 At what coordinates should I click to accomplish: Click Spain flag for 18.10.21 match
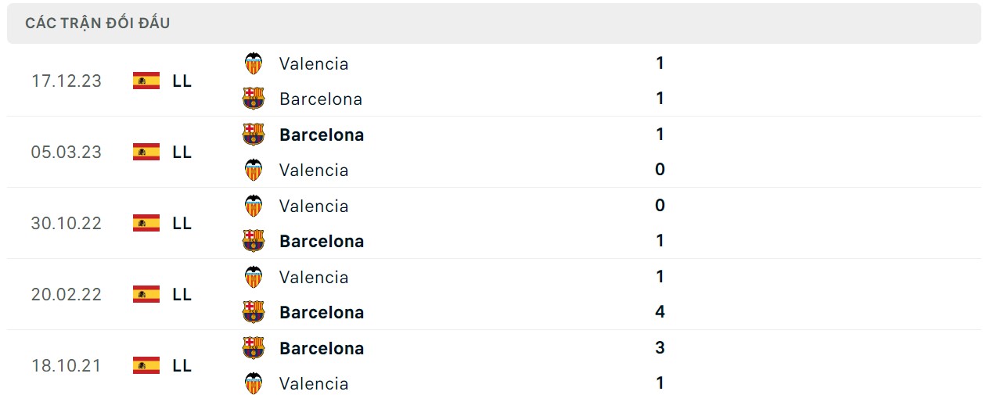pos(146,365)
